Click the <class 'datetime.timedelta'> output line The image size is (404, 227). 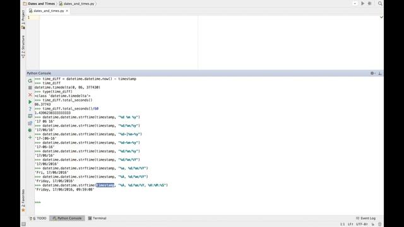pos(62,96)
